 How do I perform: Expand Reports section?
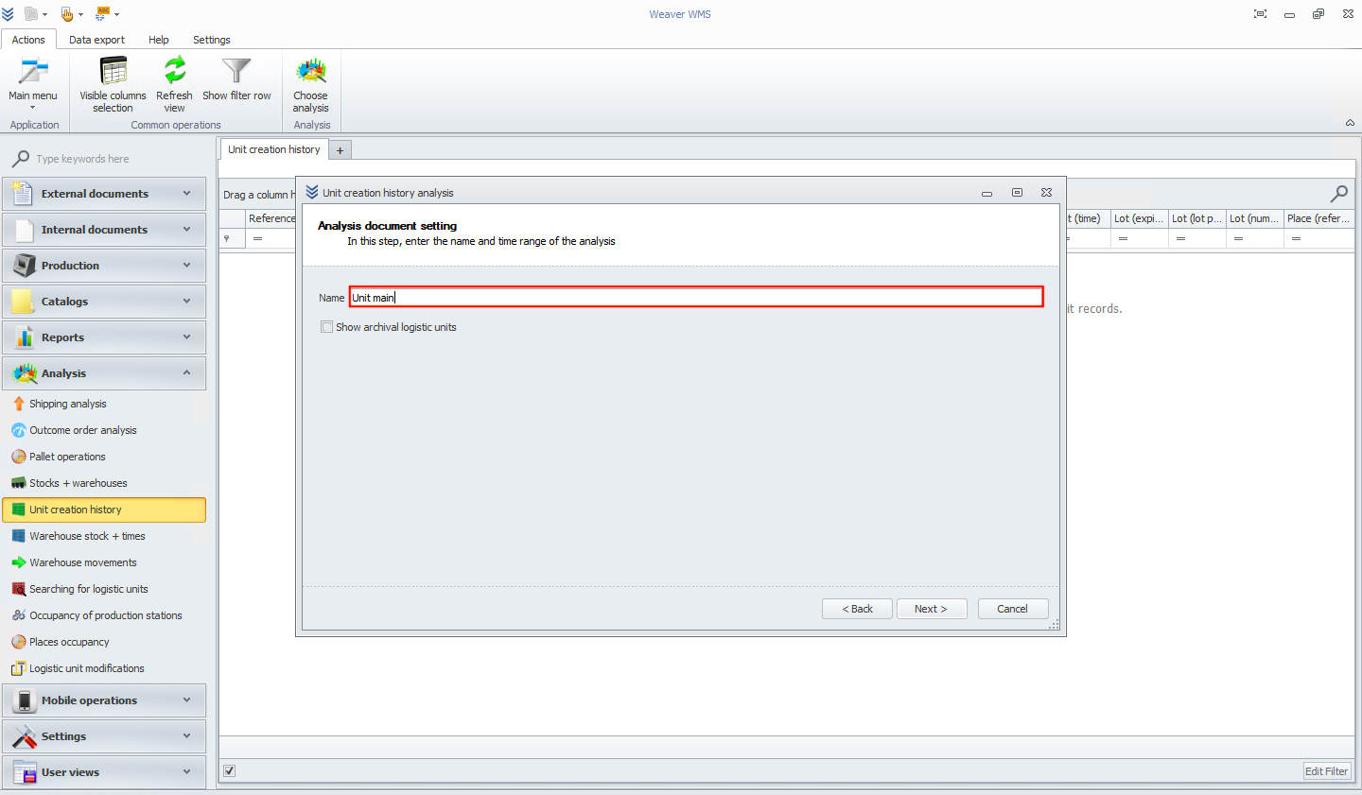[104, 337]
